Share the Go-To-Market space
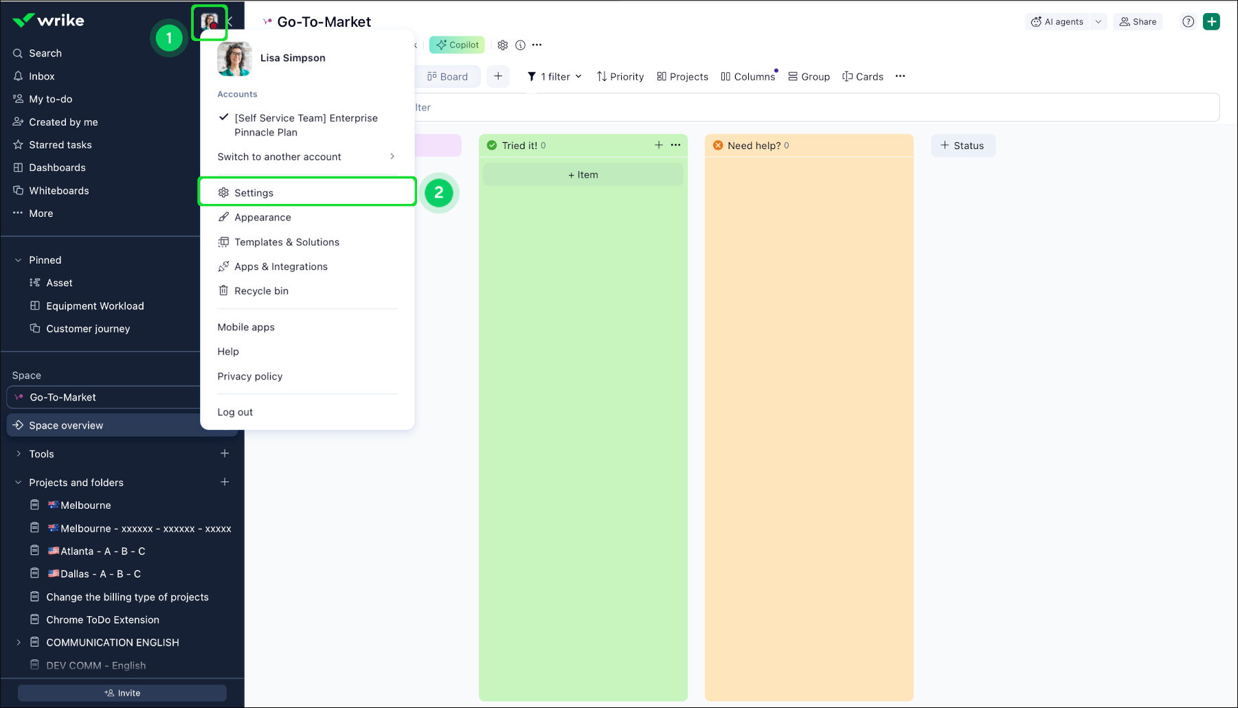Image resolution: width=1238 pixels, height=708 pixels. [1138, 22]
